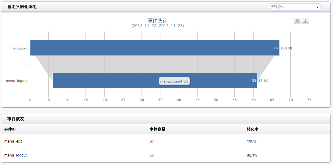The image size is (333, 165).
Task: Click the print chart icon
Action: pos(297,21)
